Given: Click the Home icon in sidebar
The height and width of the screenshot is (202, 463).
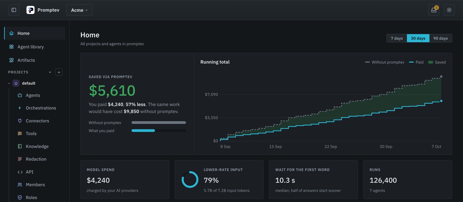Looking at the screenshot, I should [x=11, y=33].
